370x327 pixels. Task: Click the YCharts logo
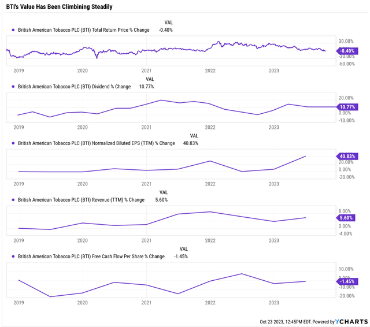[x=352, y=321]
